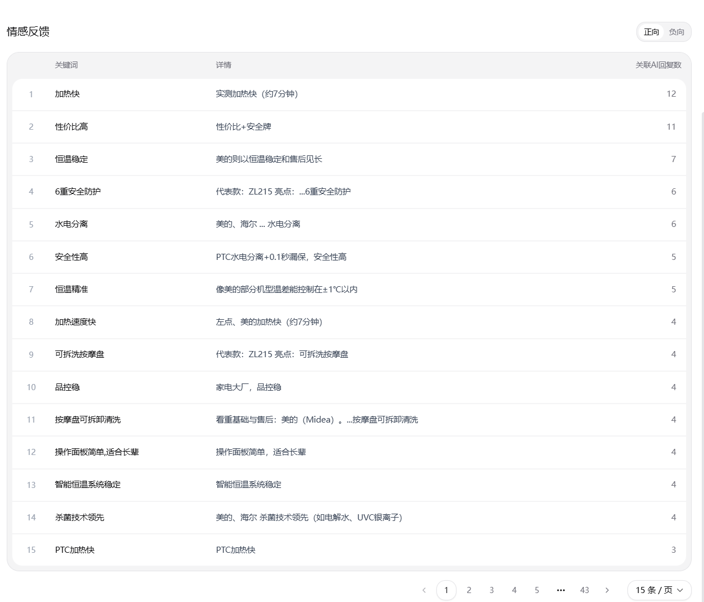
Task: Open page 5 of results
Action: click(x=537, y=590)
